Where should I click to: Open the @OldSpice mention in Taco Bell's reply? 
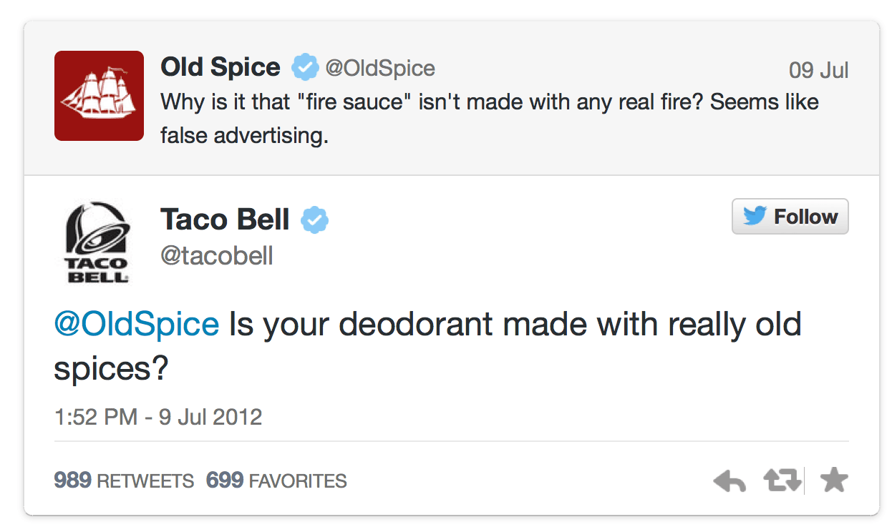pos(136,325)
